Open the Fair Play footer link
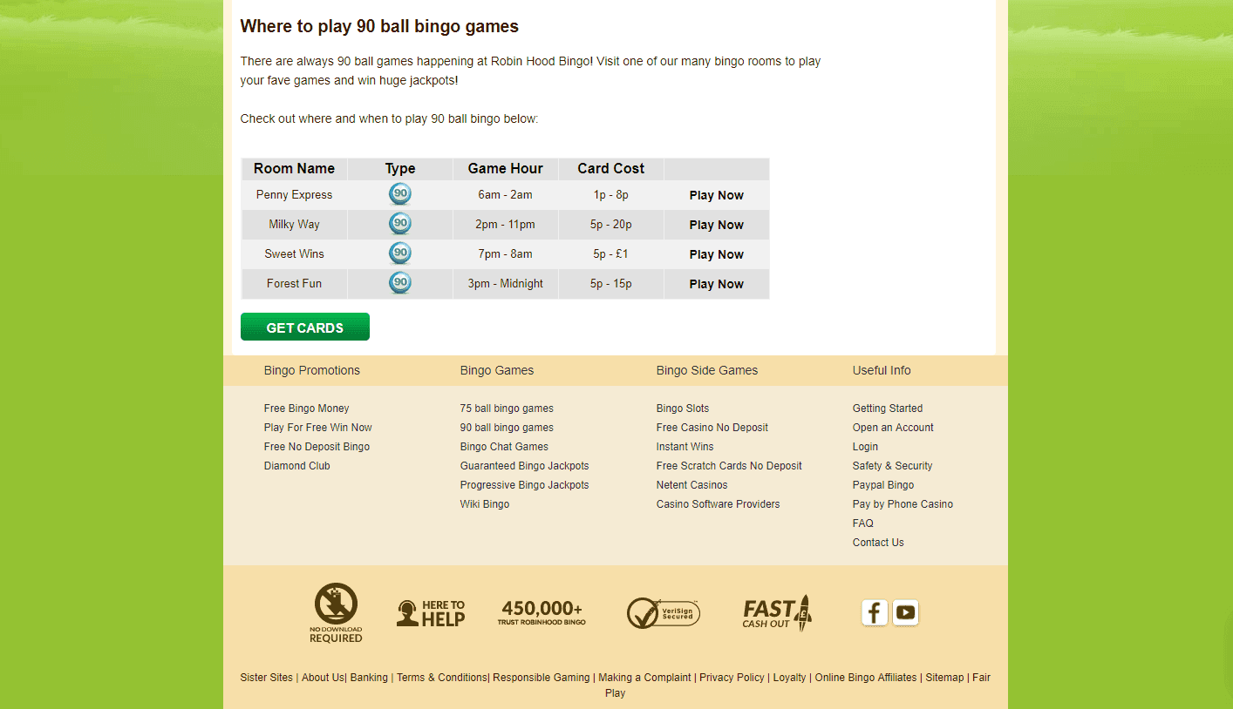The width and height of the screenshot is (1233, 709). tap(981, 678)
